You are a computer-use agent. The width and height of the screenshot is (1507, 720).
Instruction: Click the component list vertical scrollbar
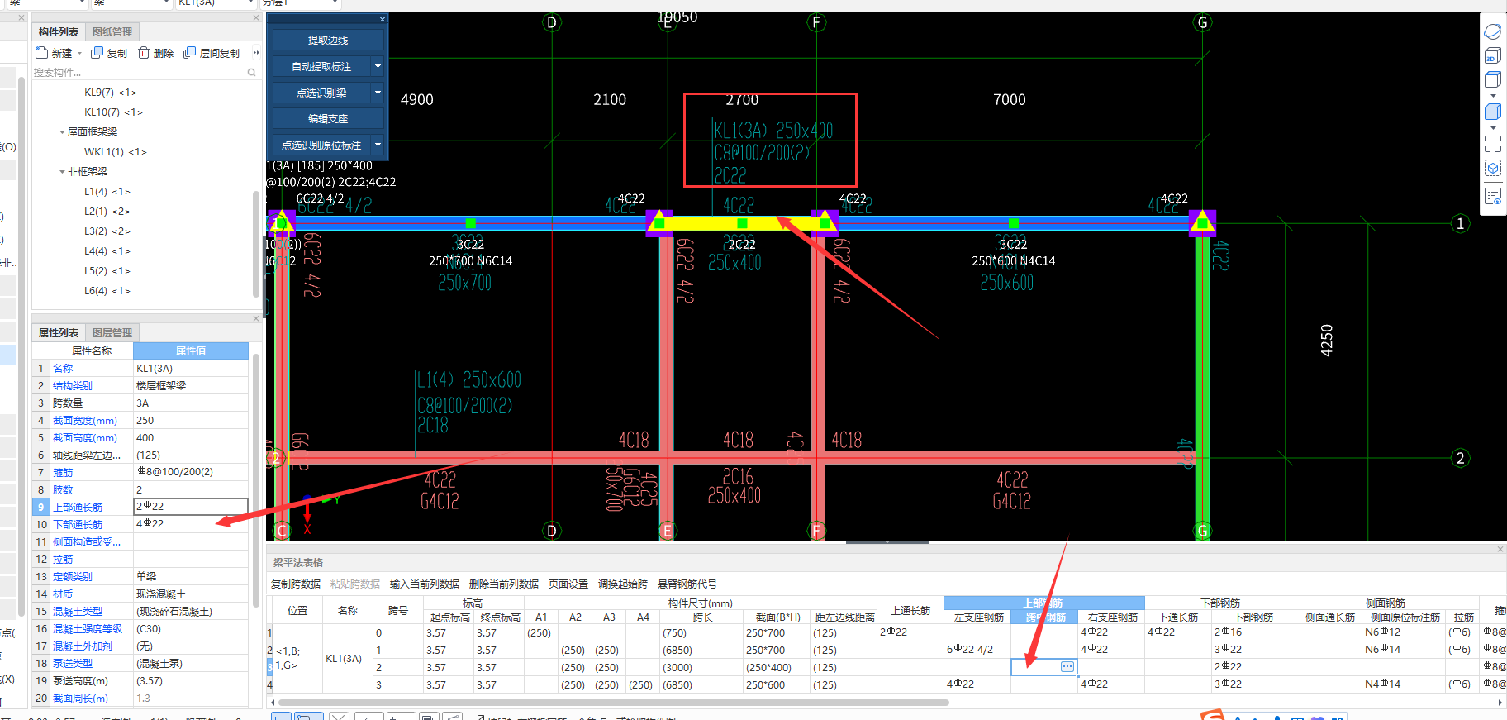(256, 244)
